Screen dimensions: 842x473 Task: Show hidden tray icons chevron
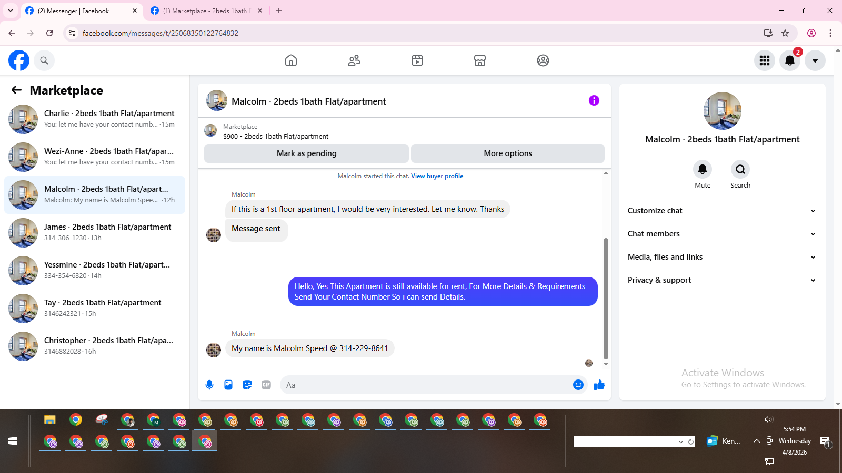[x=756, y=441]
